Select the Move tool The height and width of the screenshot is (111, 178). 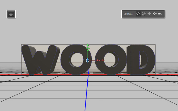[11, 14]
